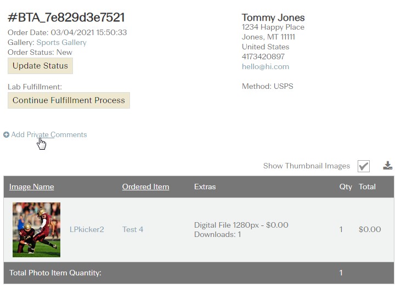The width and height of the screenshot is (401, 288).
Task: Expand Add Private Comments
Action: click(49, 134)
